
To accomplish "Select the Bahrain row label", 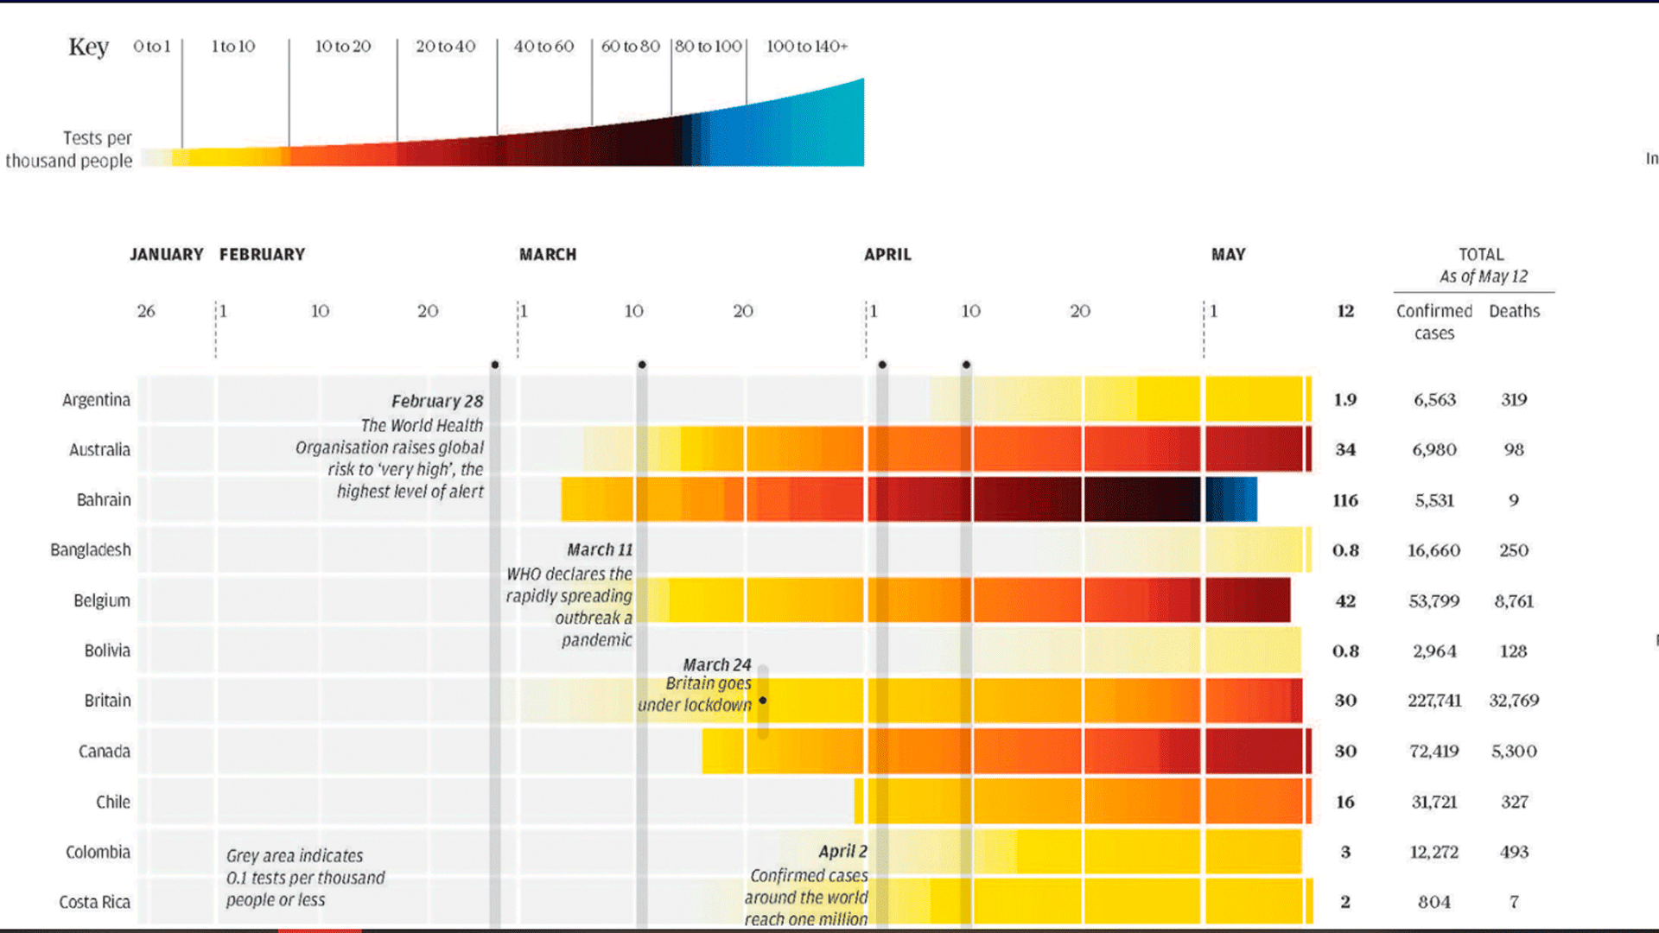I will [x=104, y=500].
